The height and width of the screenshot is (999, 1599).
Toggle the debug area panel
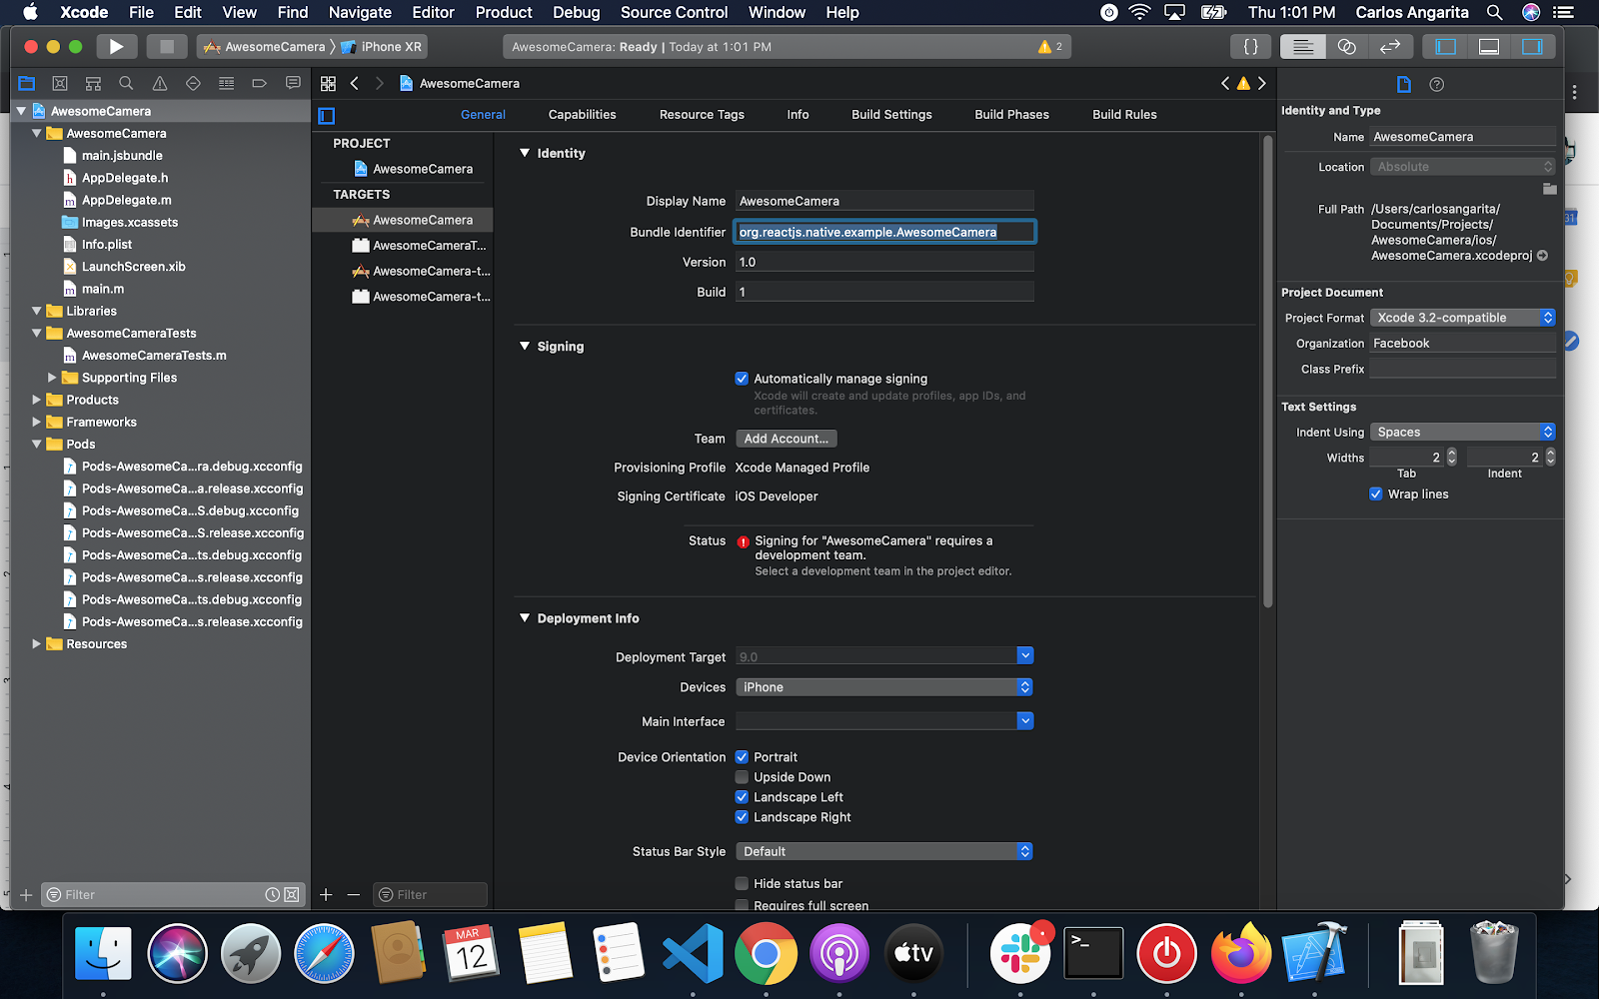pyautogui.click(x=1489, y=47)
